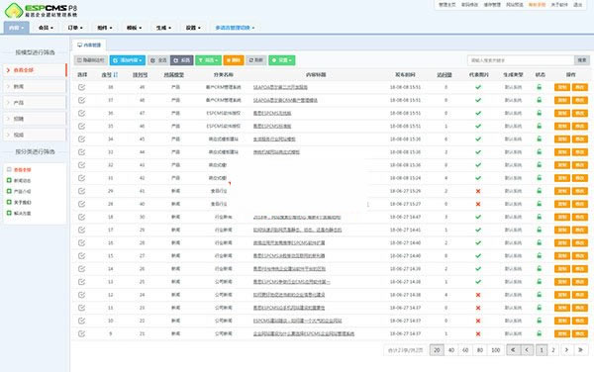Click the green checkmark image icon in ID 37 row

[478, 100]
